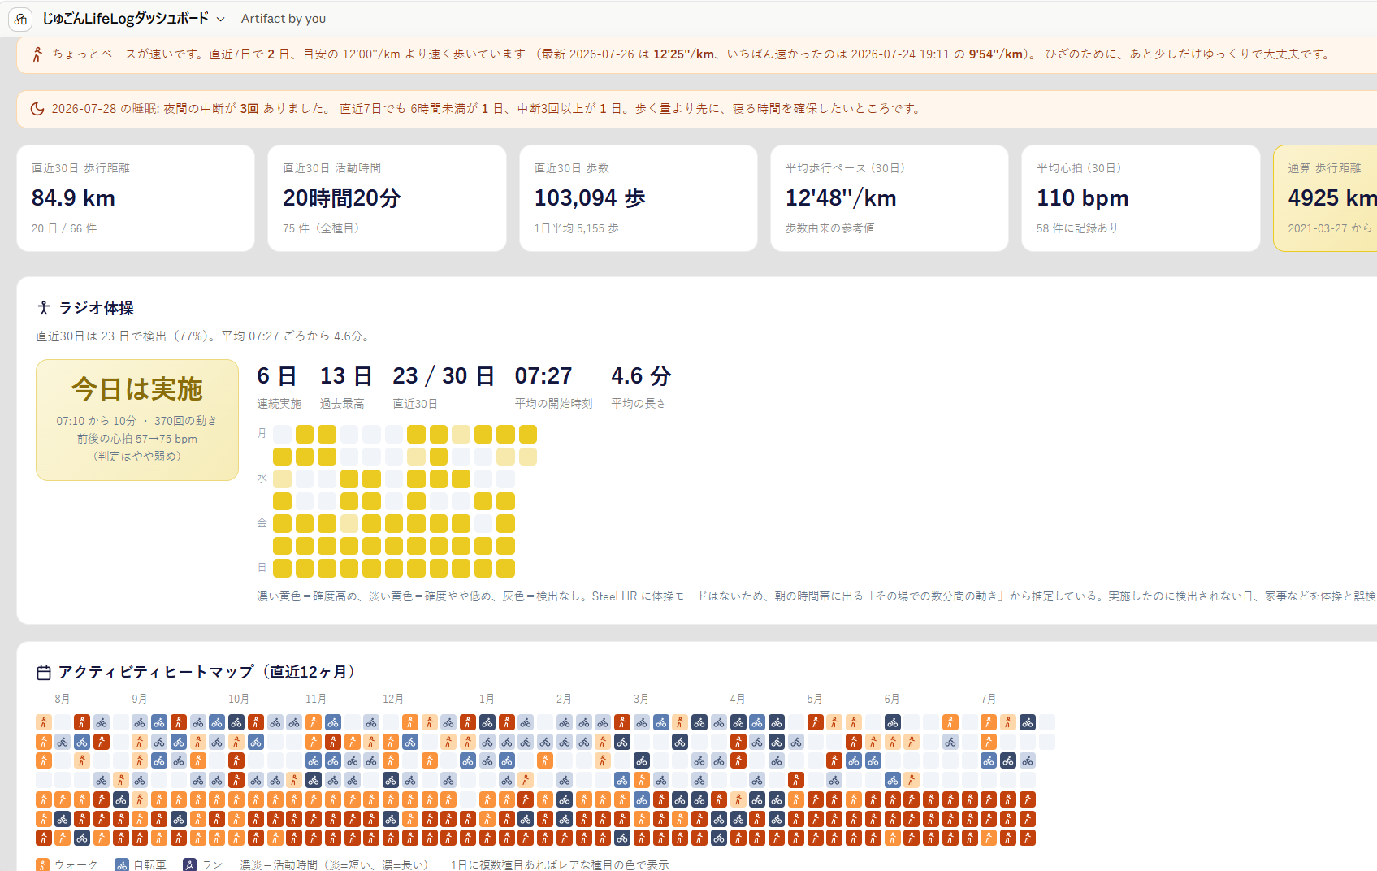Open the 通算 歩行距離 4925 km card
Screen dimensions: 1377x871
[1325, 198]
